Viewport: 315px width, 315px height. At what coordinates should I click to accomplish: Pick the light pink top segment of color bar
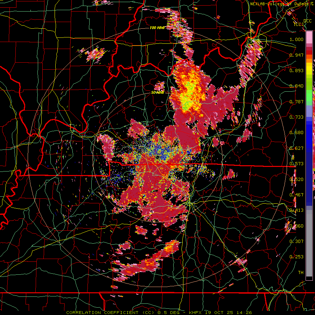coord(309,37)
